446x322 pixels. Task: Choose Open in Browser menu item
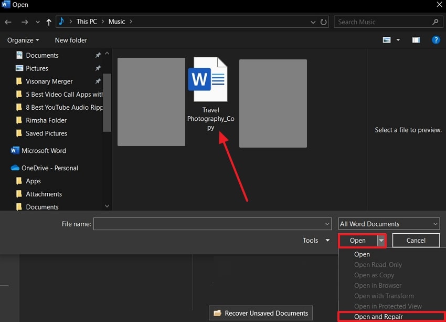click(x=378, y=286)
